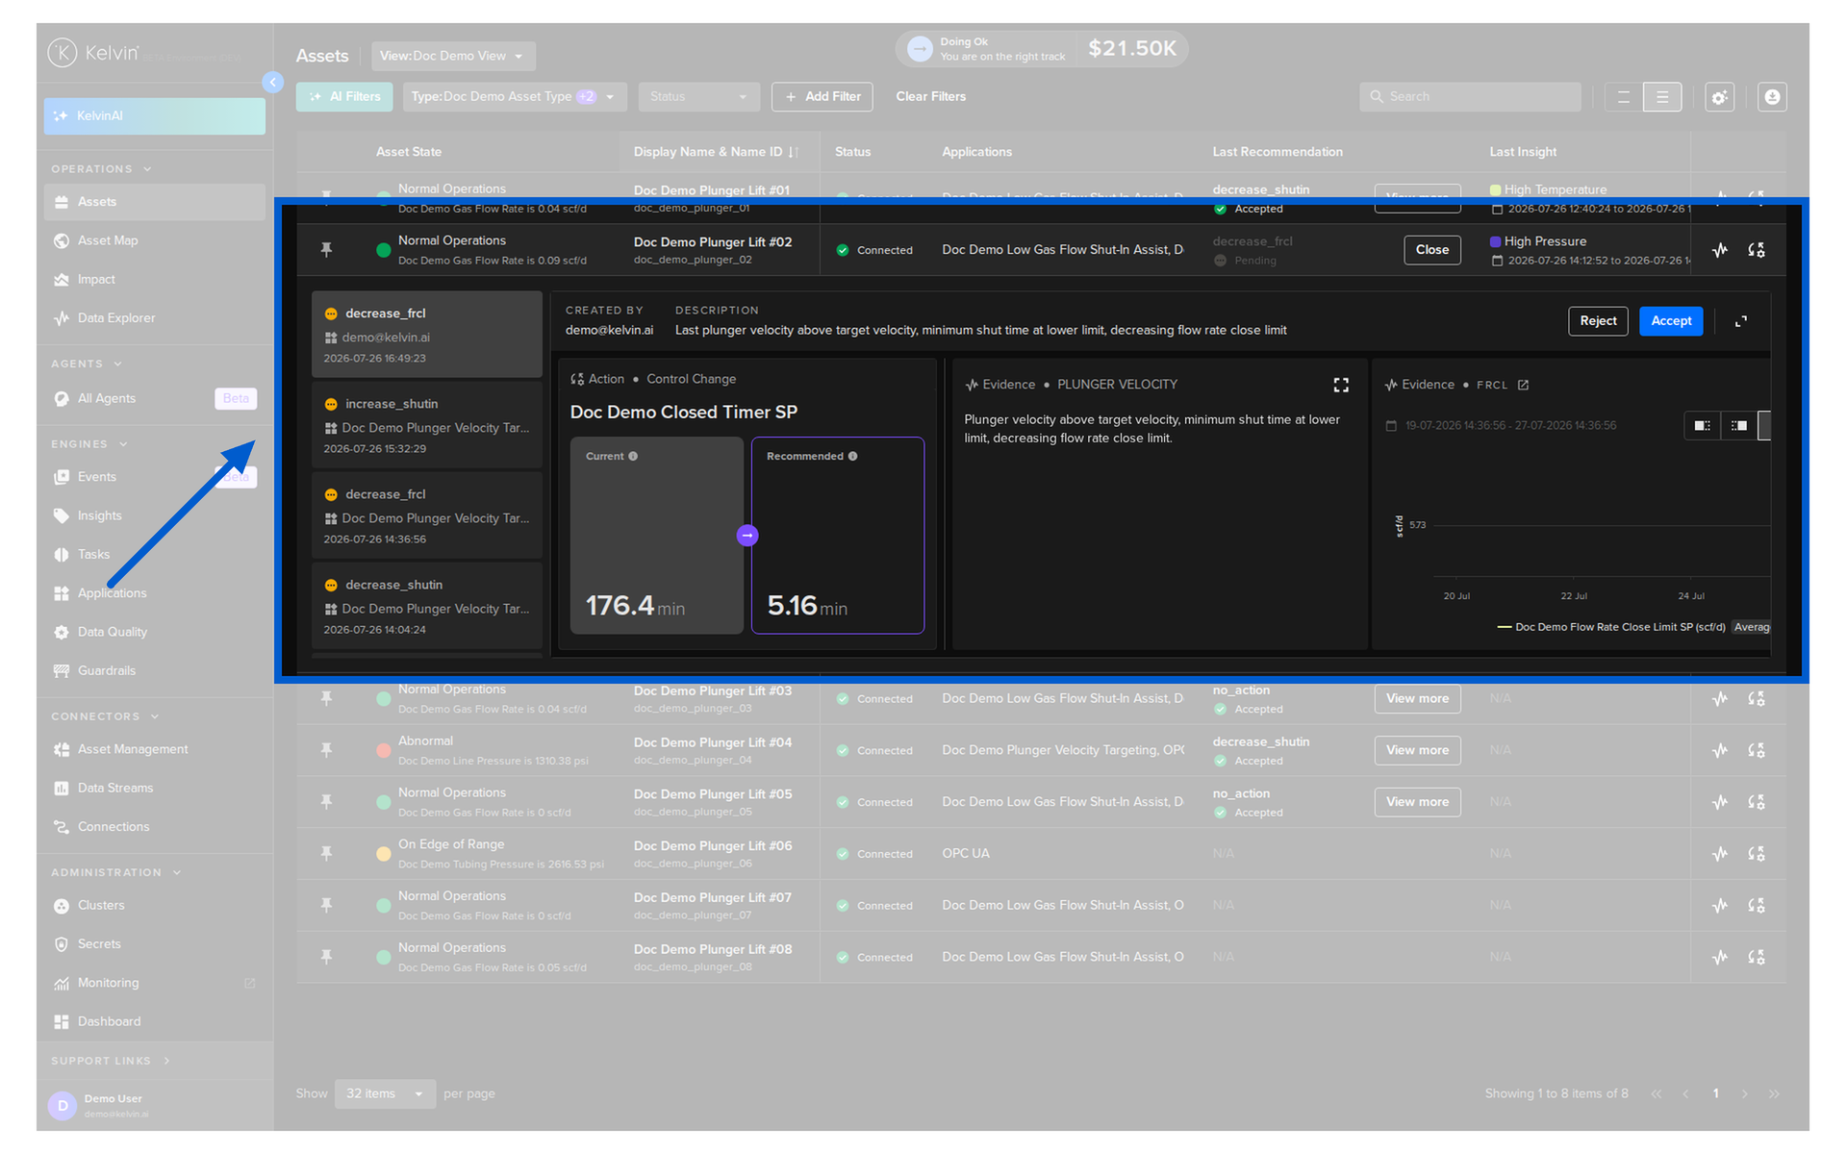Screen dimensions: 1847x1154
Task: Click the Search assets field
Action: (x=1470, y=97)
